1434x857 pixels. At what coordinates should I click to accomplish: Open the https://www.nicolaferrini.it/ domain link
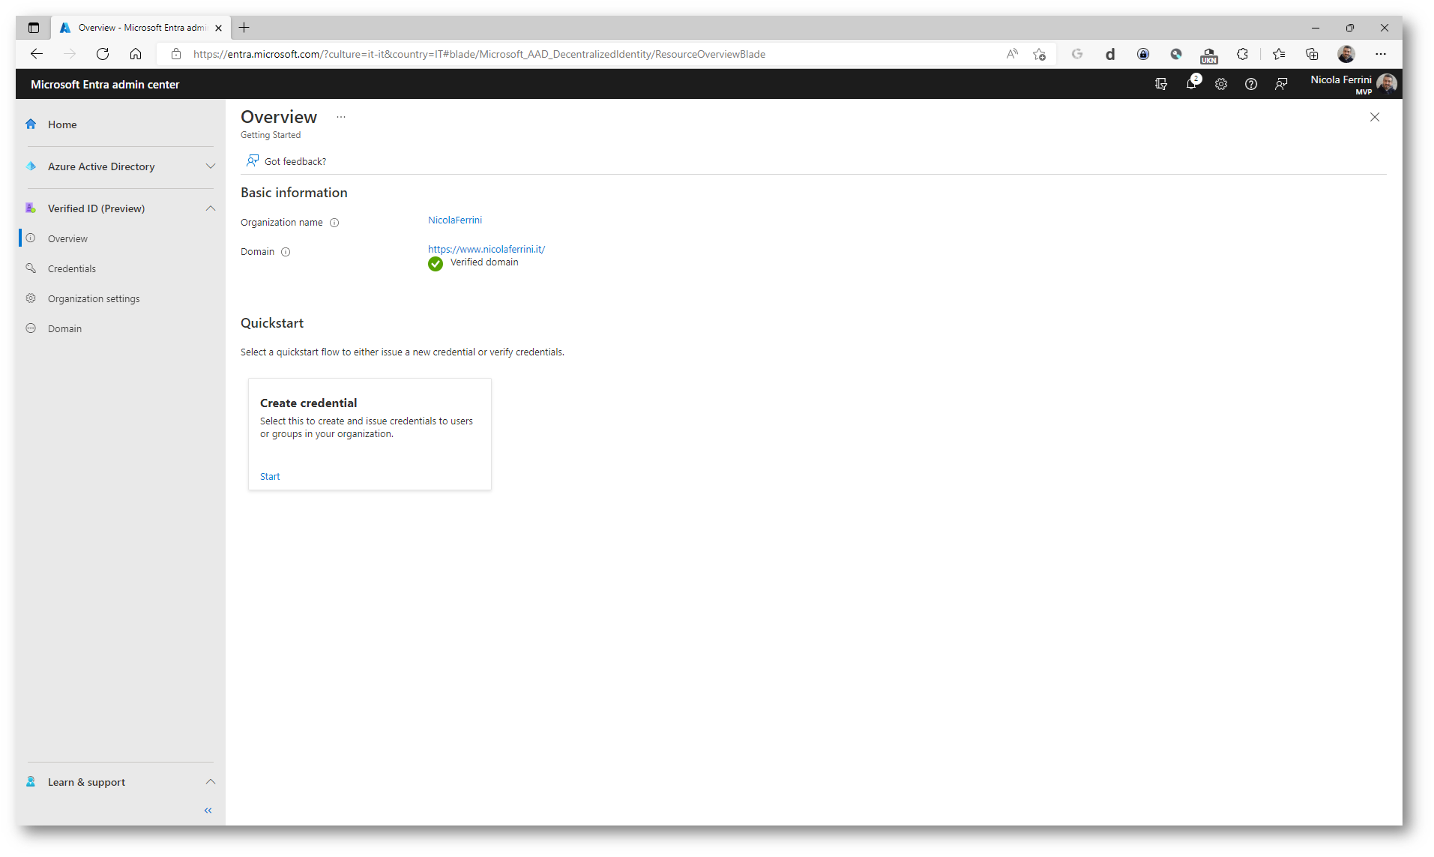pos(486,249)
